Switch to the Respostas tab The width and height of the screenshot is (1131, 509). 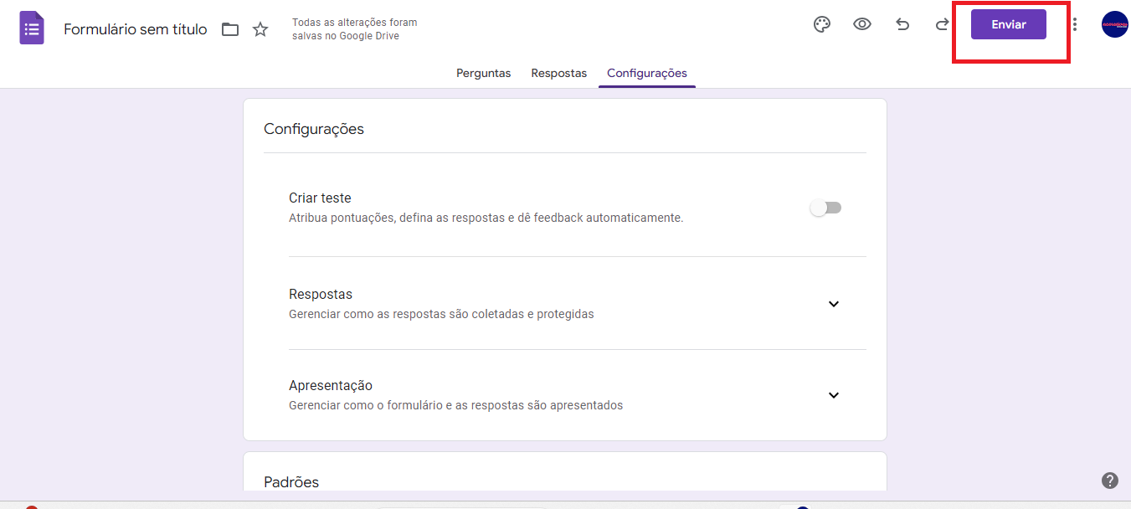pos(558,73)
